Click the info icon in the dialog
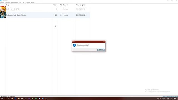 (74, 45)
